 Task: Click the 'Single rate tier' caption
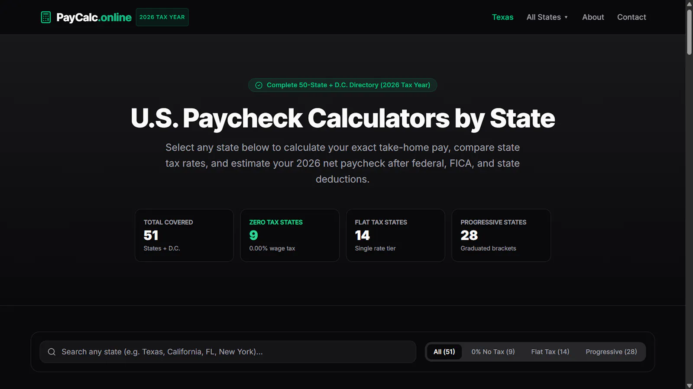coord(375,248)
